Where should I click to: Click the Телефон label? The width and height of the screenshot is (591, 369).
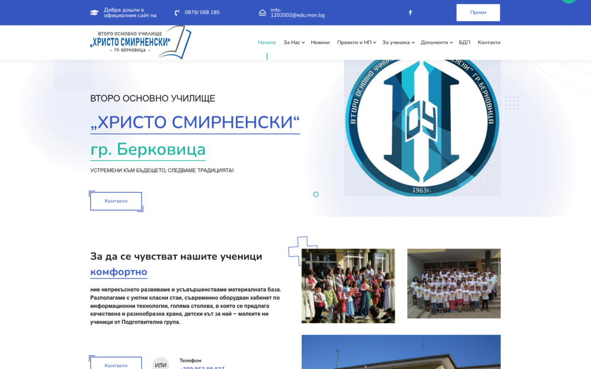(x=190, y=360)
